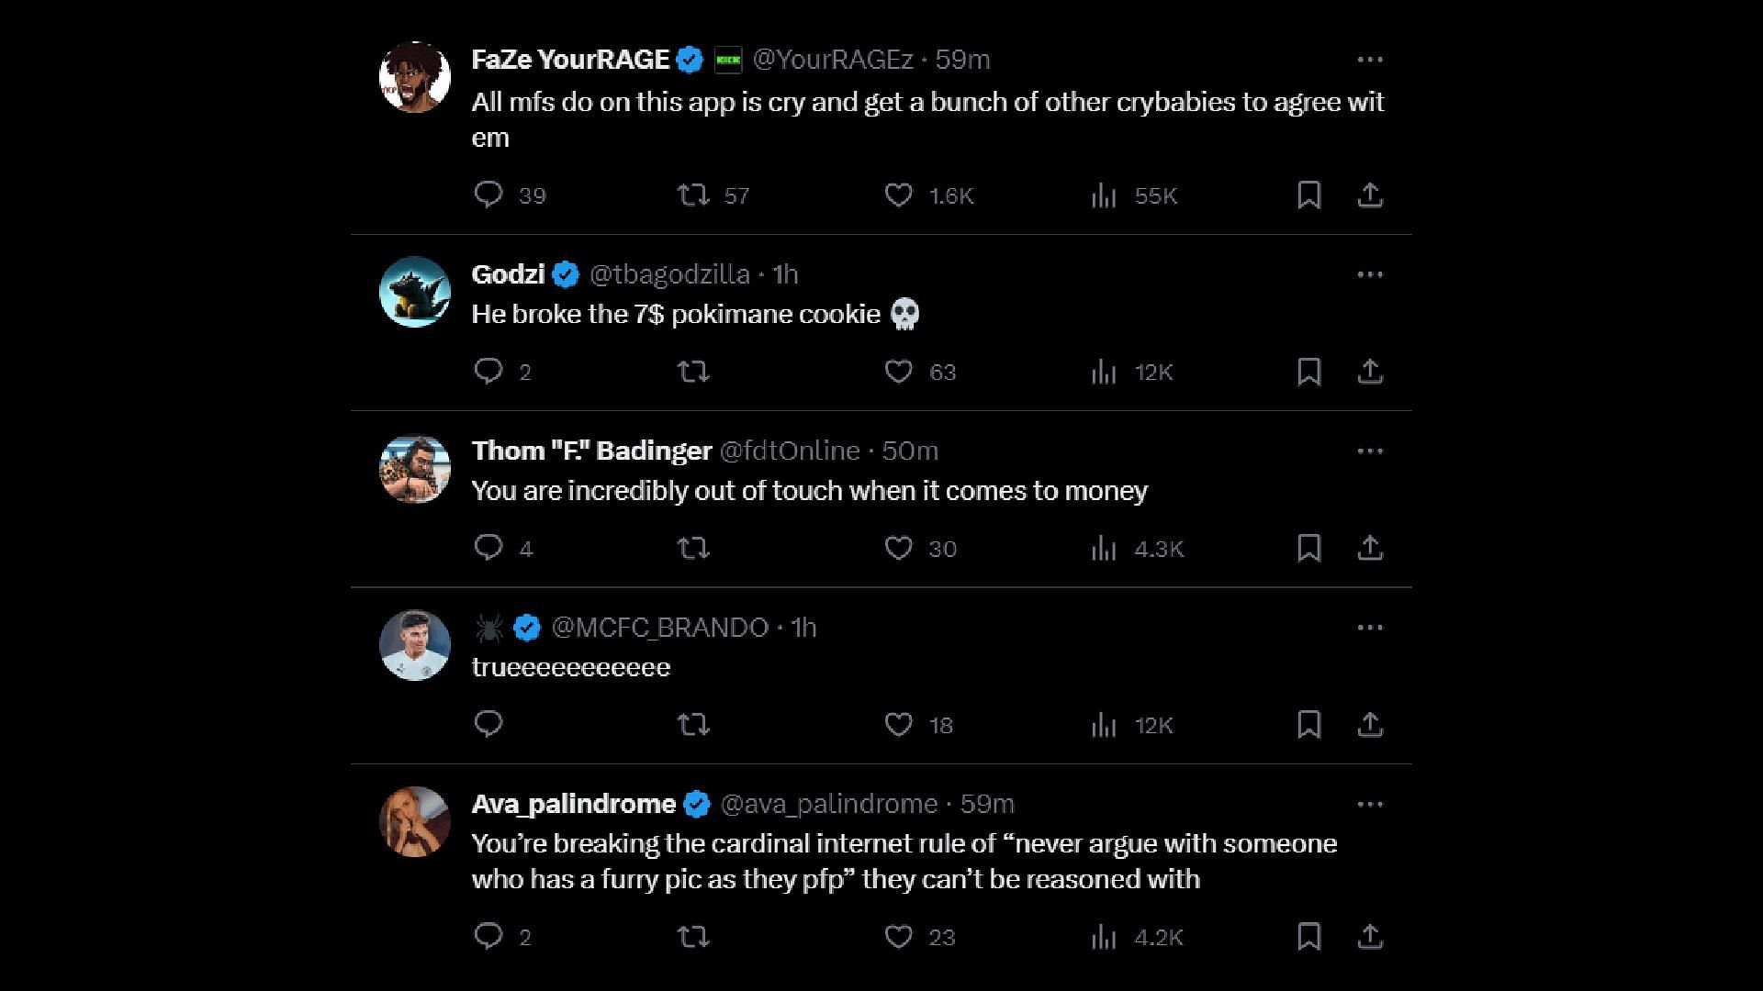View analytics on Godzi's 12K views tweet

pyautogui.click(x=1104, y=372)
